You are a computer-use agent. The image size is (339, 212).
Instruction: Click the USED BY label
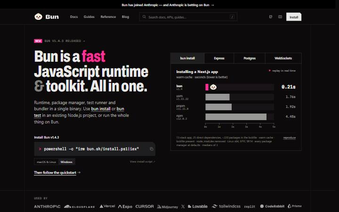coord(40,198)
